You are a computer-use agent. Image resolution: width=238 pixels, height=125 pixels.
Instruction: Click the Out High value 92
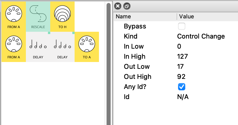tap(181, 77)
